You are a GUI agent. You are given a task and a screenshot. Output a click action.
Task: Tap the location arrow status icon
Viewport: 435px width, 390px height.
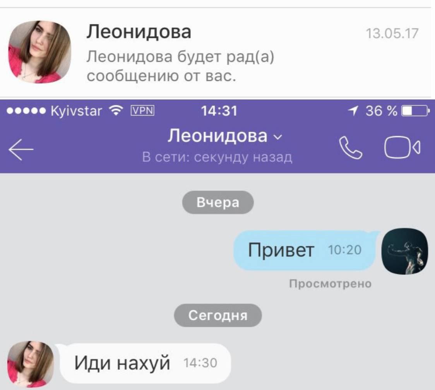353,111
